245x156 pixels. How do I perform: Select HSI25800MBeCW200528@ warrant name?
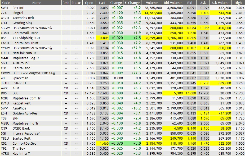[32, 48]
